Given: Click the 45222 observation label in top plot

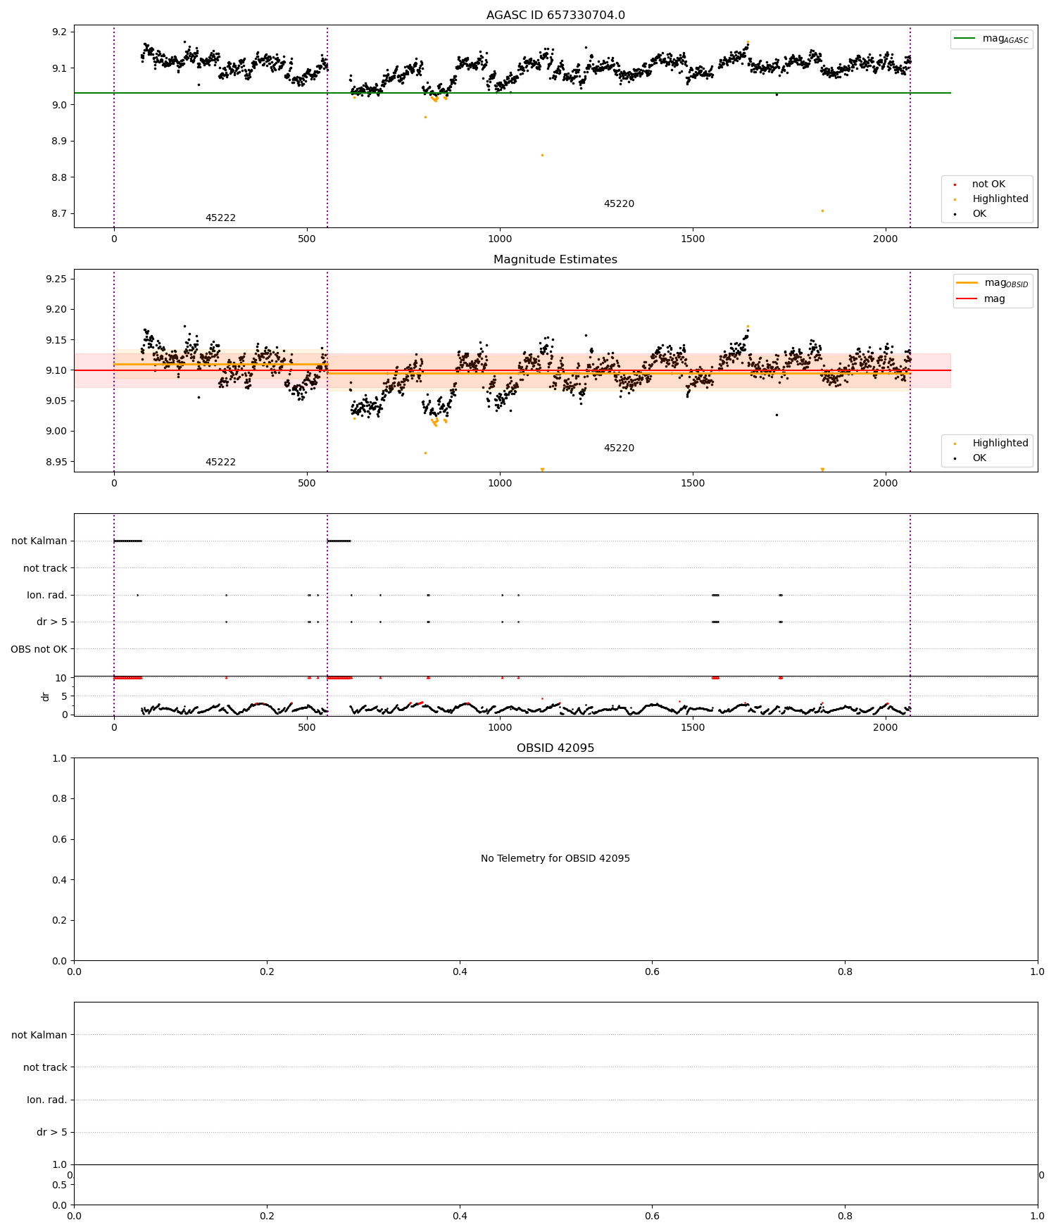Looking at the screenshot, I should coord(220,218).
